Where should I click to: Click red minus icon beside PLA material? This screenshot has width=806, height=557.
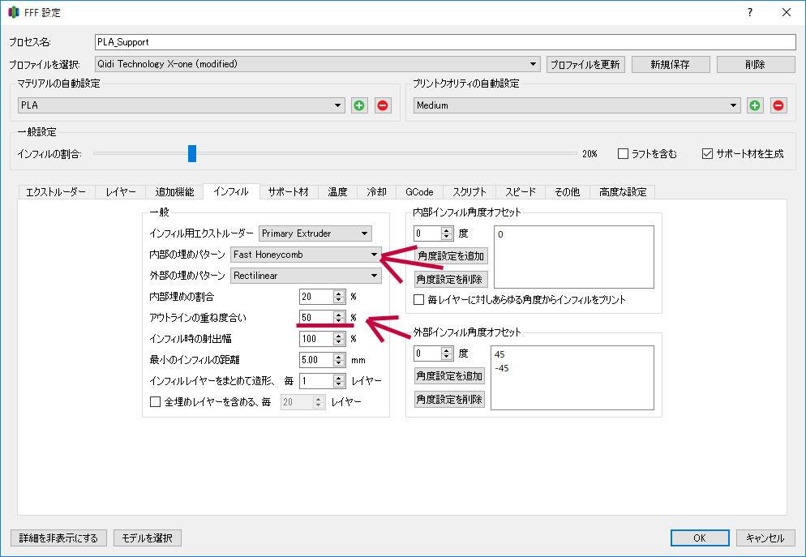(x=383, y=105)
